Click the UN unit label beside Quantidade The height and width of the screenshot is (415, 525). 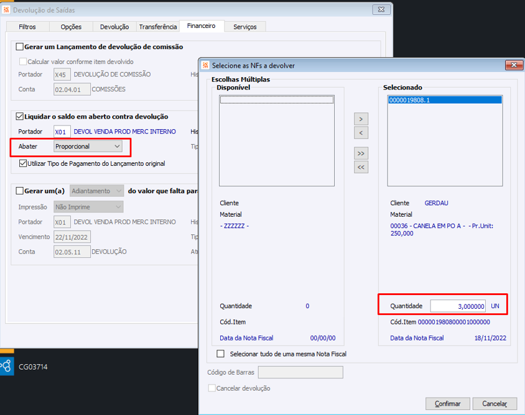tap(495, 306)
